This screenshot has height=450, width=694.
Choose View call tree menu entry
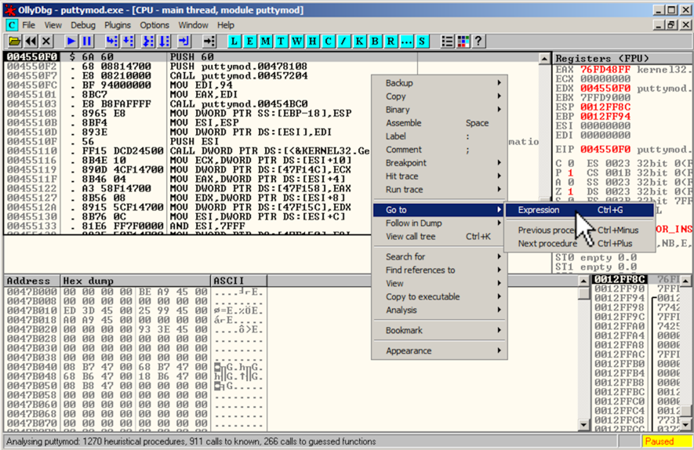click(x=410, y=237)
